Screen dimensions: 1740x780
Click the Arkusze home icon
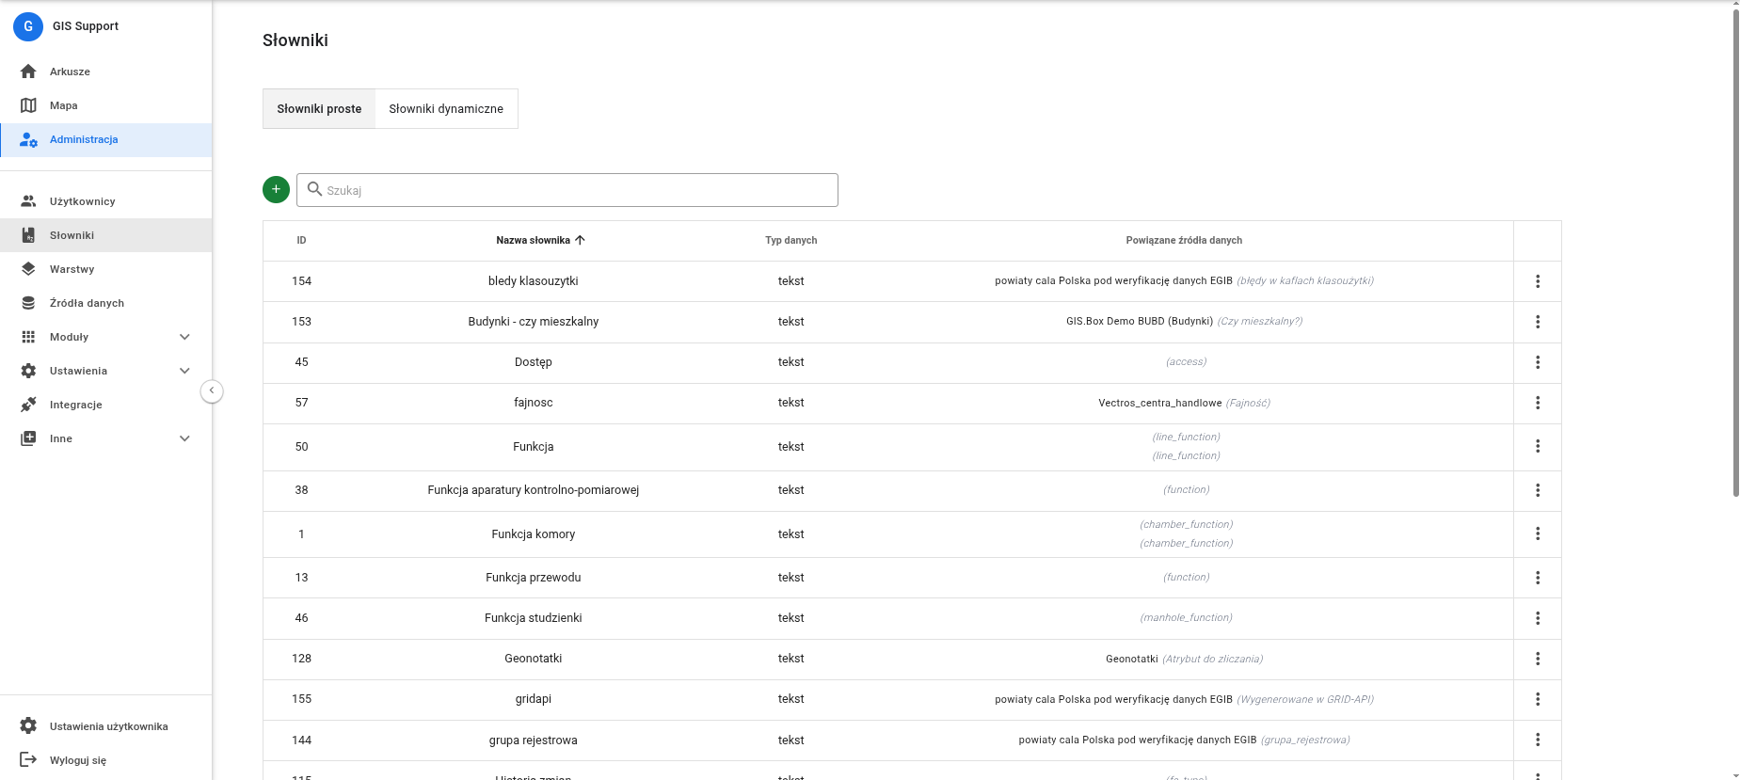tap(28, 72)
